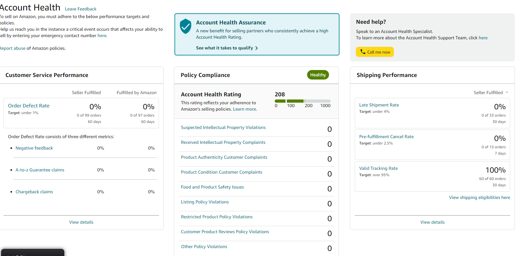Click Seller Fulfilled column header in Customer Service
The image size is (520, 256).
[x=86, y=93]
